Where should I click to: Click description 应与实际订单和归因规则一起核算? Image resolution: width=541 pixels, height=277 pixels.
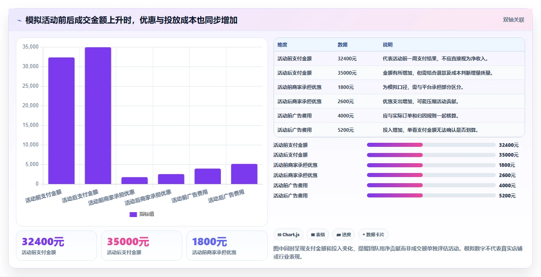pyautogui.click(x=421, y=116)
